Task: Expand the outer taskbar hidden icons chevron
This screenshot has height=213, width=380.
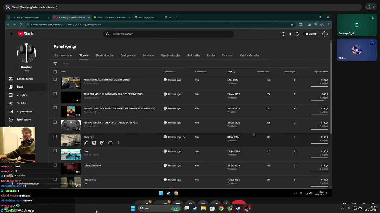Action: pos(343,208)
